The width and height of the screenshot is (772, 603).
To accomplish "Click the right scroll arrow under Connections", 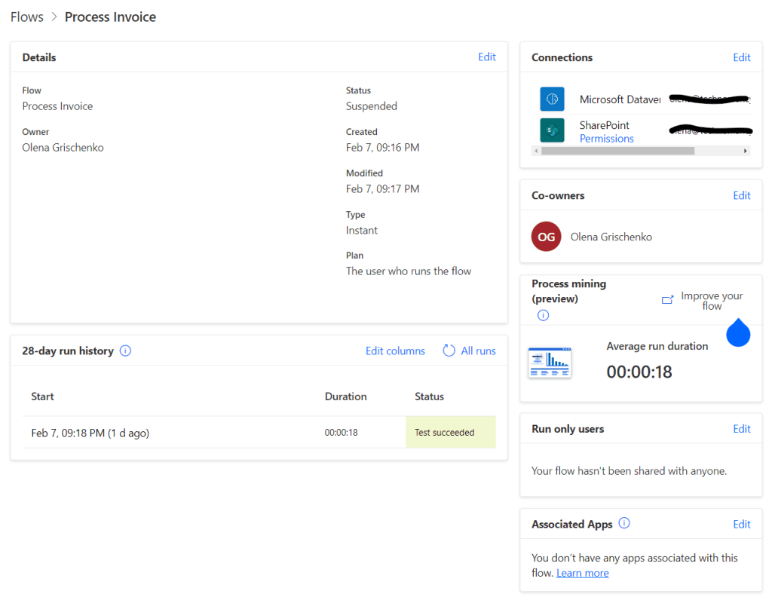I will click(x=744, y=150).
